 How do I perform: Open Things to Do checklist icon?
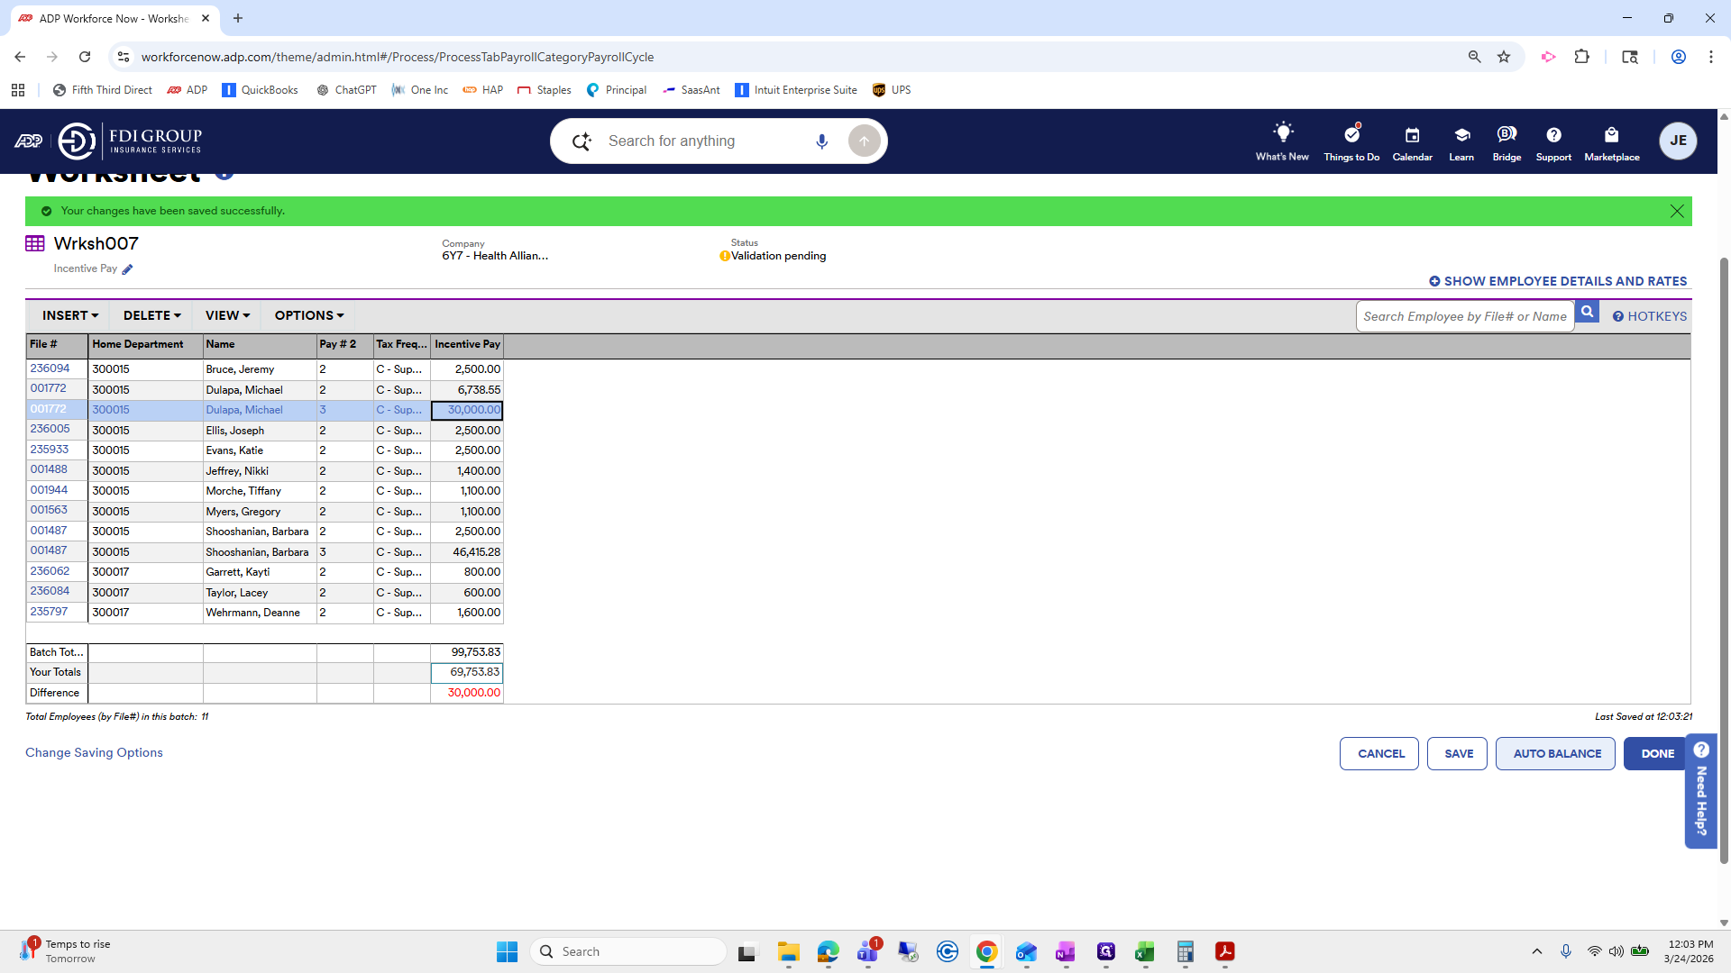tap(1351, 135)
